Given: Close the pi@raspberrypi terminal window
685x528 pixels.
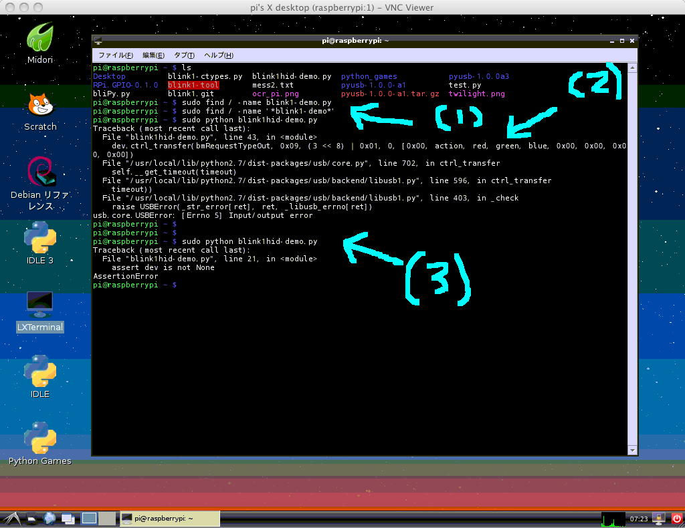Looking at the screenshot, I should pos(632,41).
